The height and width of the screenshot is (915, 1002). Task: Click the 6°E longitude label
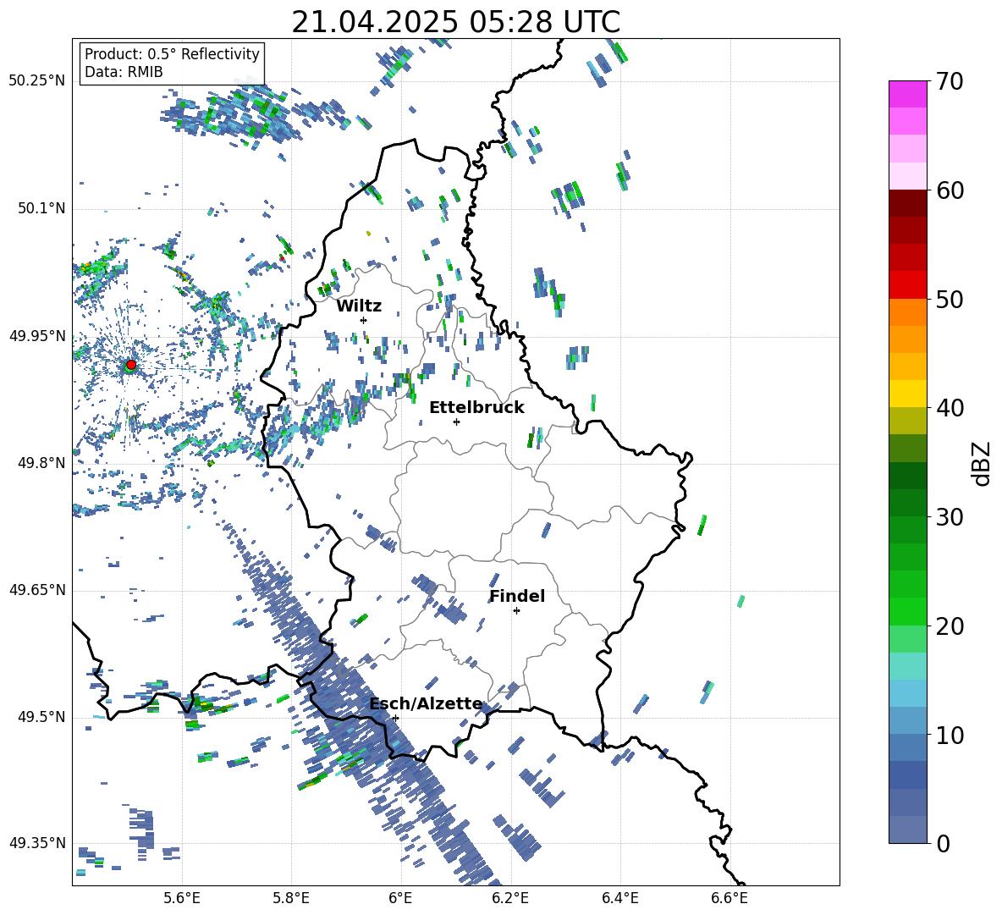coord(400,898)
